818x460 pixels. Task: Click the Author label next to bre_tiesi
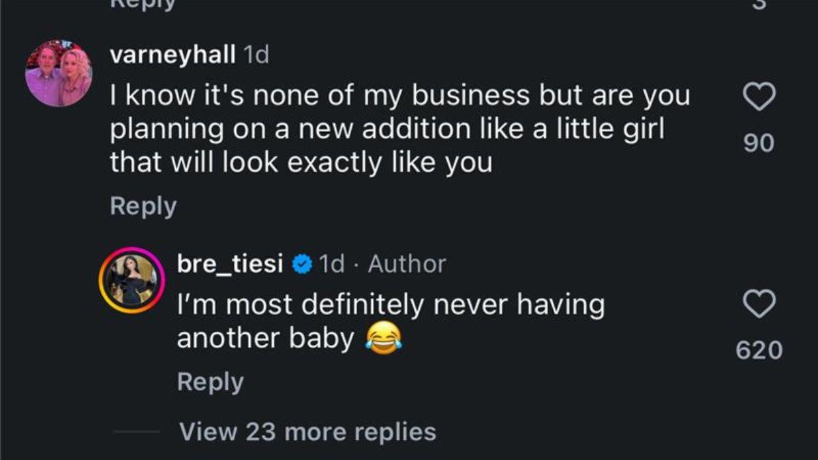pyautogui.click(x=406, y=264)
